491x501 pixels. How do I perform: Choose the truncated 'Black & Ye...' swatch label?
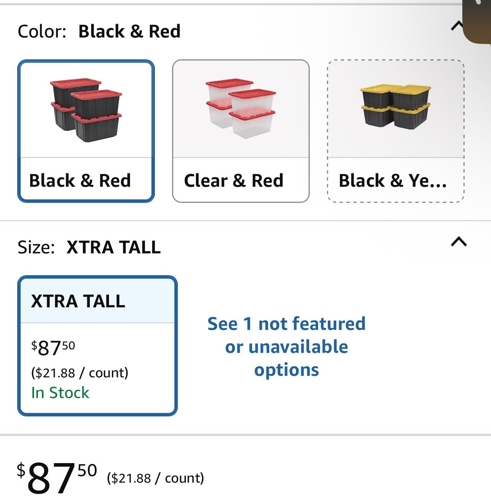tap(393, 181)
